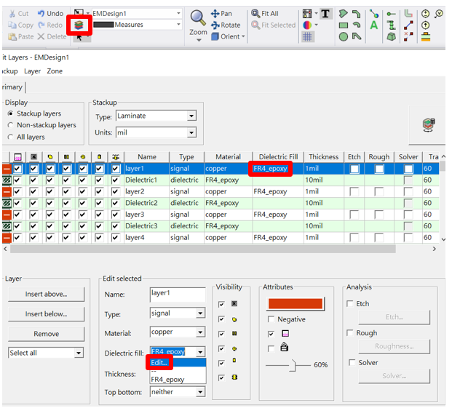Click the layer Name input field
452x408 pixels.
(178, 295)
